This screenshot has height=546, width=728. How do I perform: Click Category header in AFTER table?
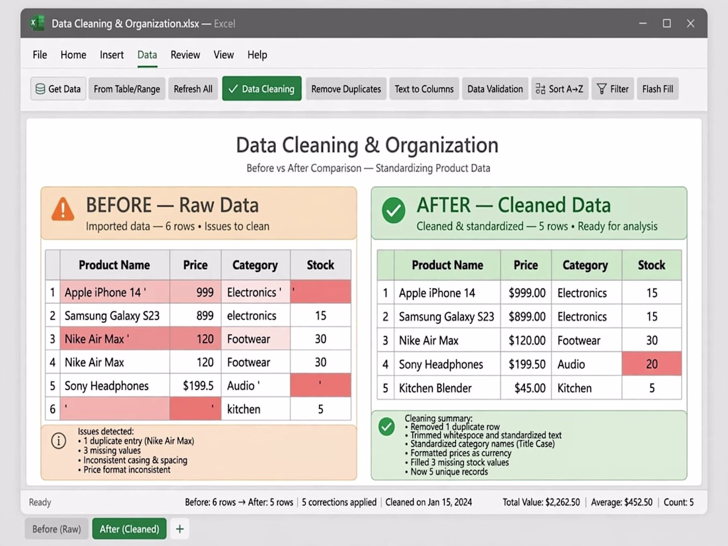point(586,265)
